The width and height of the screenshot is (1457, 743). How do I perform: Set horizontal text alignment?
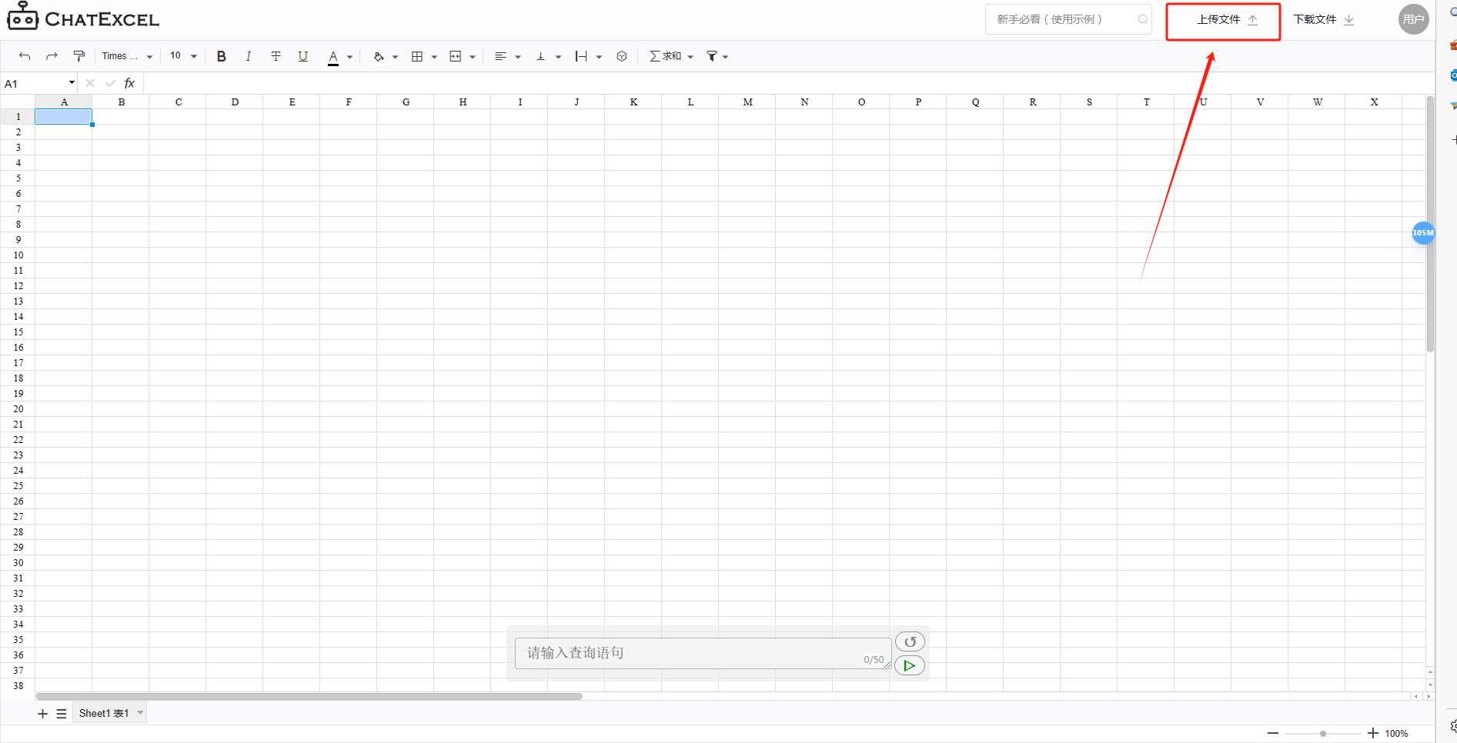pyautogui.click(x=500, y=56)
